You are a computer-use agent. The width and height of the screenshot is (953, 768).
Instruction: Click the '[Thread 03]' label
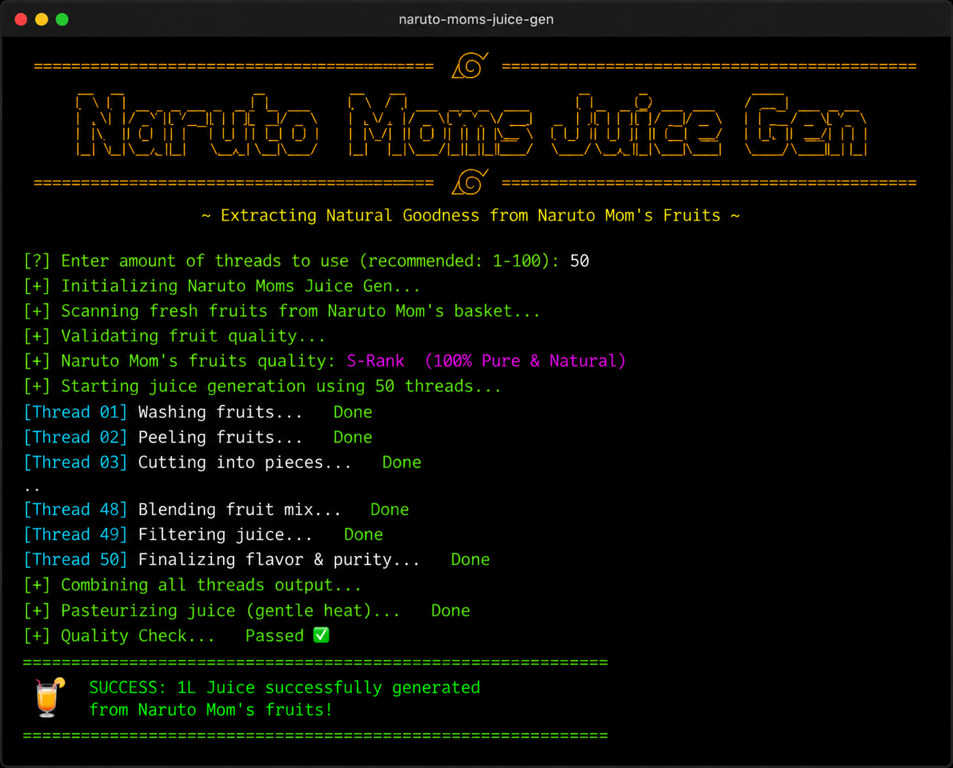point(76,462)
